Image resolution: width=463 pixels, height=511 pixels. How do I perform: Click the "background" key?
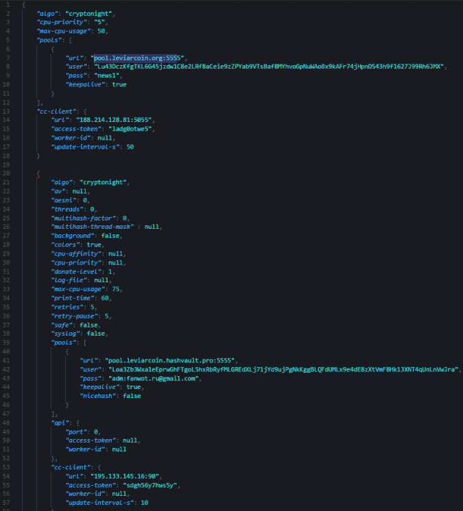[71, 236]
